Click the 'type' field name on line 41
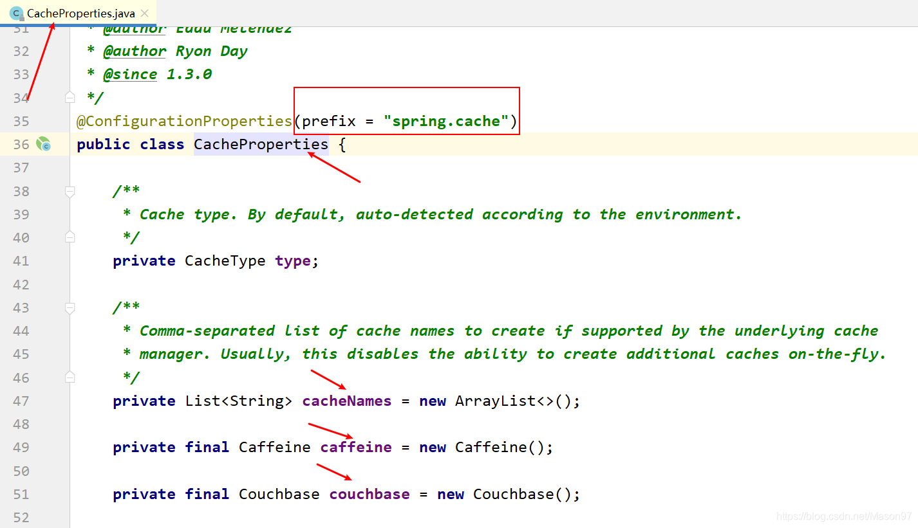Image resolution: width=918 pixels, height=528 pixels. pyautogui.click(x=293, y=260)
